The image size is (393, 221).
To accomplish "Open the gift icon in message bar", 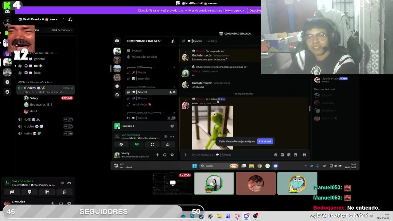I will coord(304,155).
